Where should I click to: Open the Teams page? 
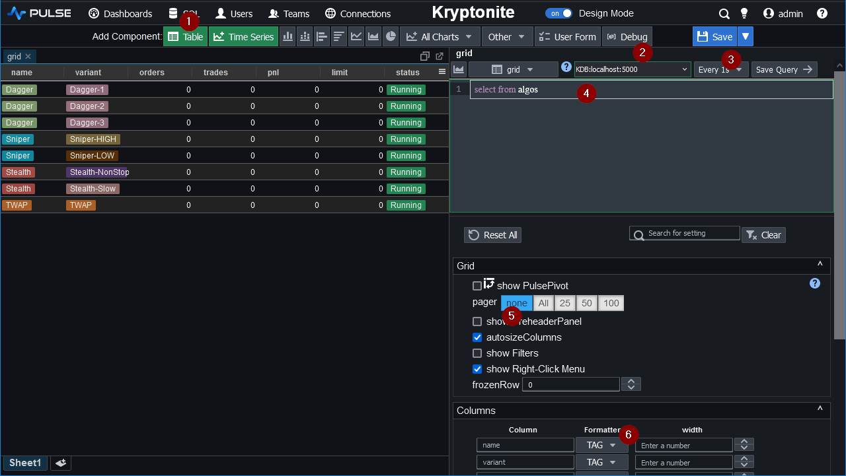click(x=289, y=13)
